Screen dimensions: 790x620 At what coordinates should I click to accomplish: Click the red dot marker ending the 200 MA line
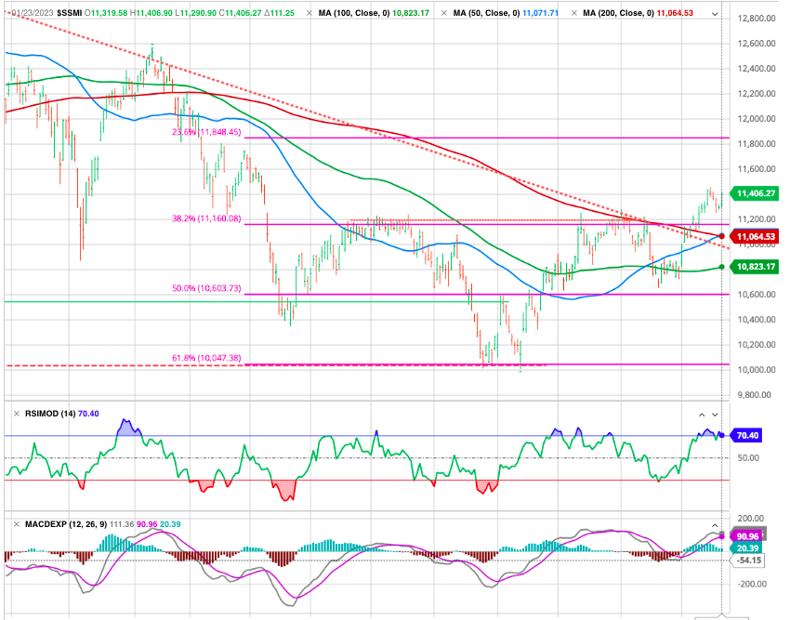pyautogui.click(x=723, y=236)
